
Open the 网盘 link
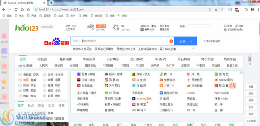[239, 26]
